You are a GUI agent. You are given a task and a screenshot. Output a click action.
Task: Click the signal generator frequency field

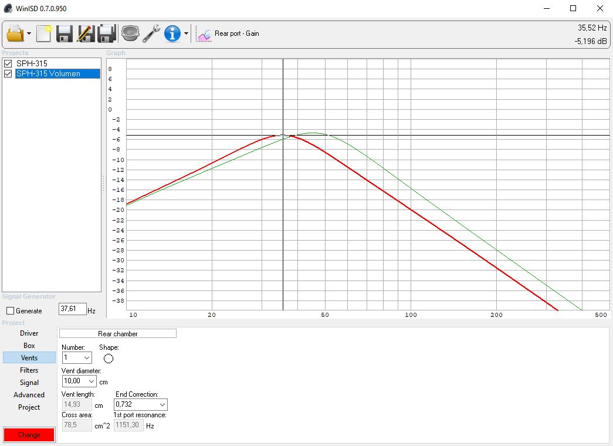[x=72, y=309]
